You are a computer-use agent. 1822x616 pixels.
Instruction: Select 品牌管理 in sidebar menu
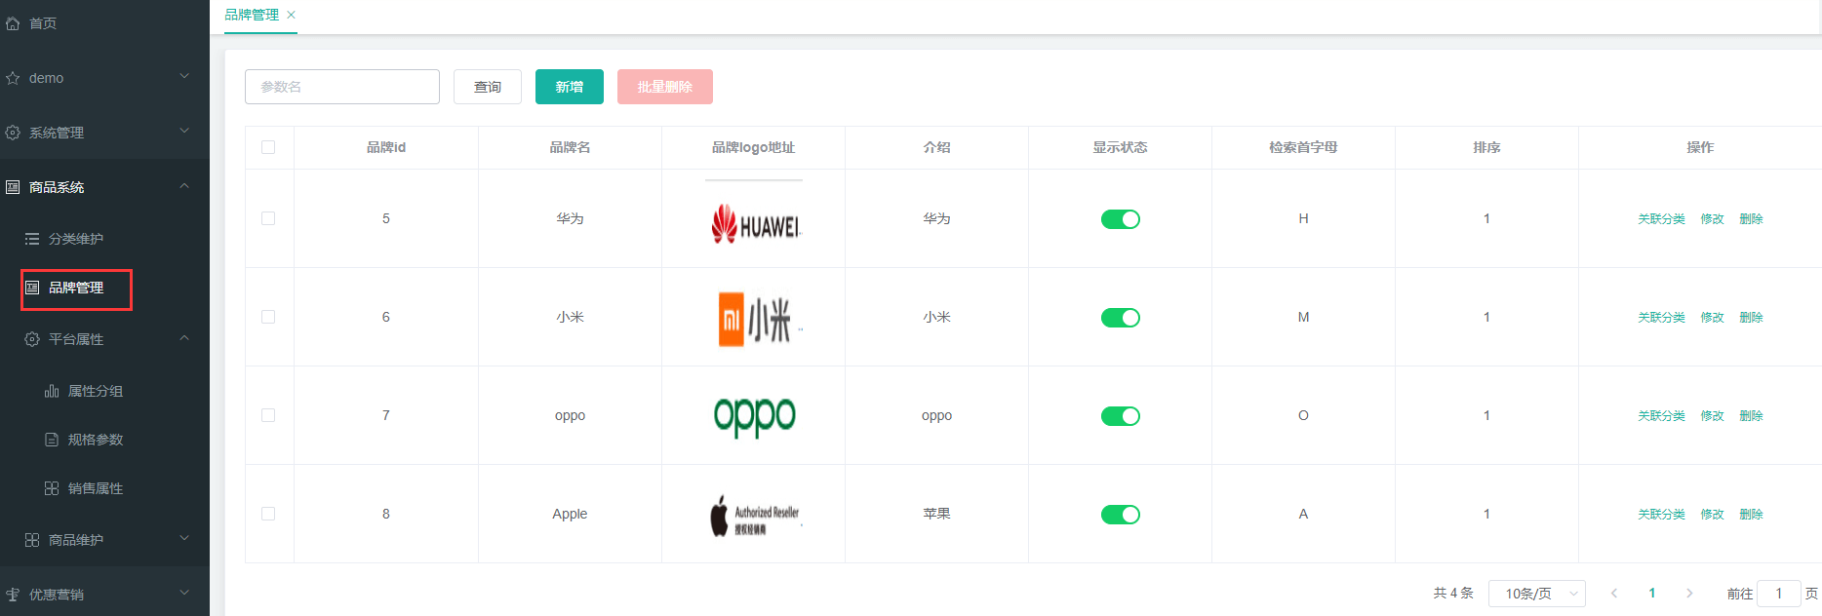(x=76, y=289)
